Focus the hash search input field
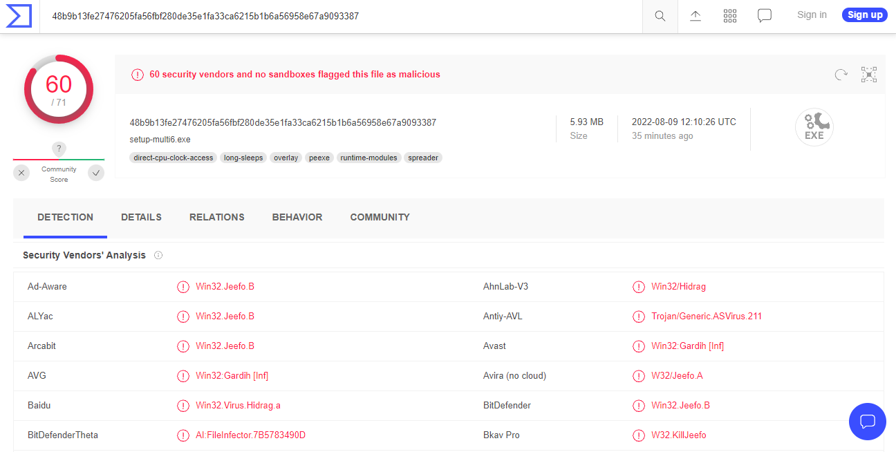The image size is (896, 452). [x=342, y=16]
